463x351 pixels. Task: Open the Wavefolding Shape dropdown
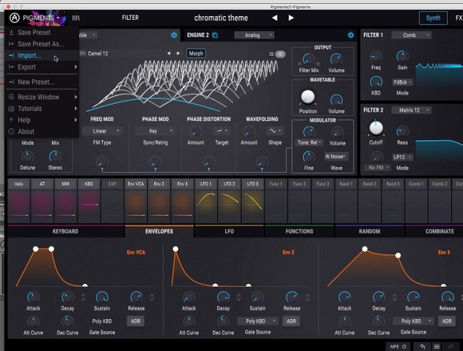(x=275, y=130)
